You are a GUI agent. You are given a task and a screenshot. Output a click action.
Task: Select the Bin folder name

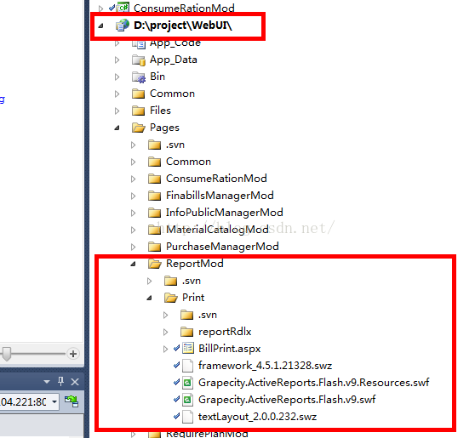pyautogui.click(x=157, y=77)
